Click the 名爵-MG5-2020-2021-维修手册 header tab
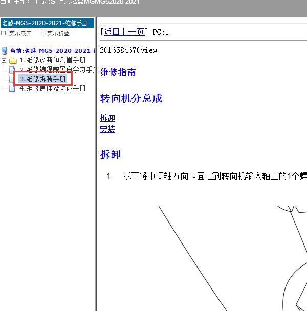 point(48,23)
